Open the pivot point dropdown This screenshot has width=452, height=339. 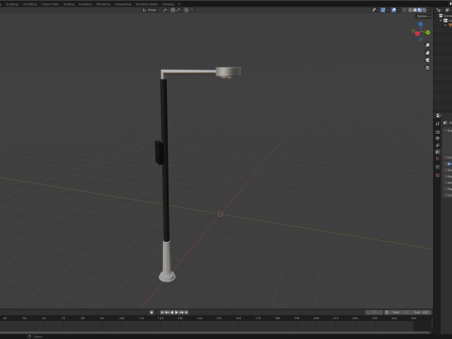[x=166, y=10]
